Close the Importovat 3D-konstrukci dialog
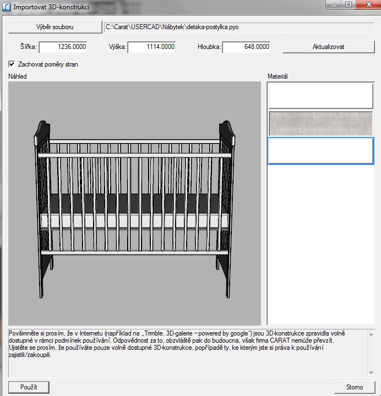Image resolution: width=381 pixels, height=396 pixels. pos(368,5)
